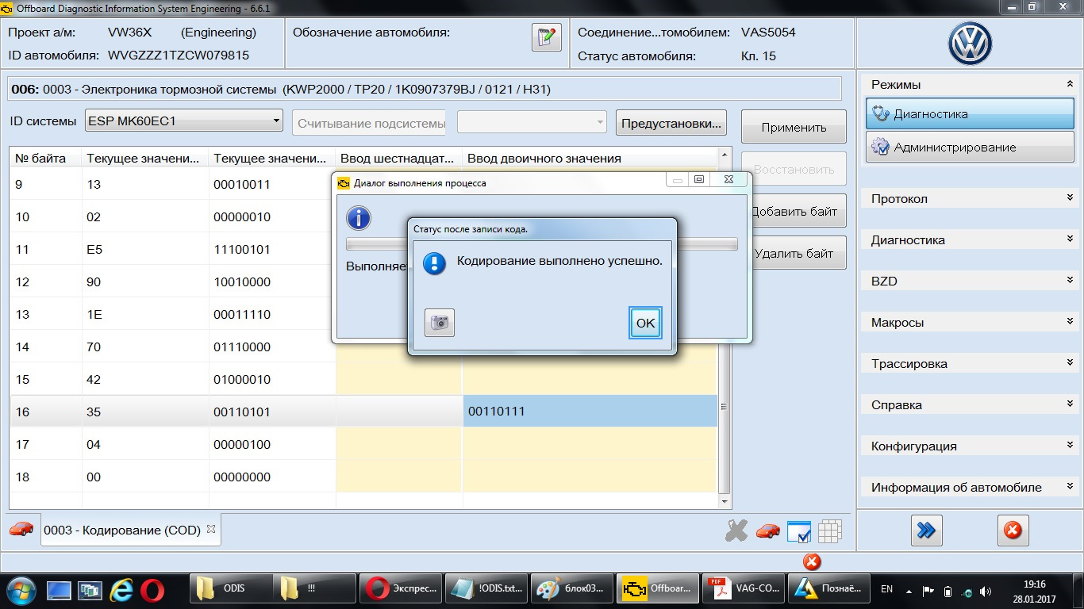Switch to the !!! folder in the taskbar
Image resolution: width=1084 pixels, height=609 pixels.
pos(316,589)
